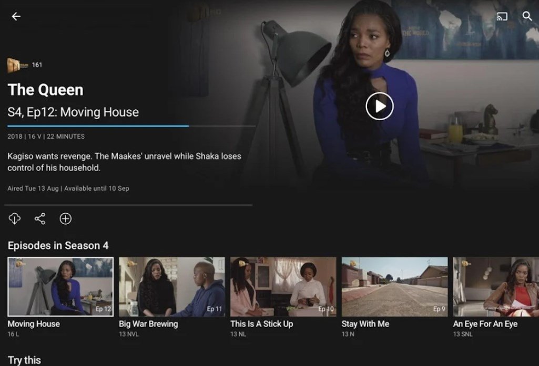Click the Try this section heading
Image resolution: width=539 pixels, height=366 pixels.
pos(24,360)
